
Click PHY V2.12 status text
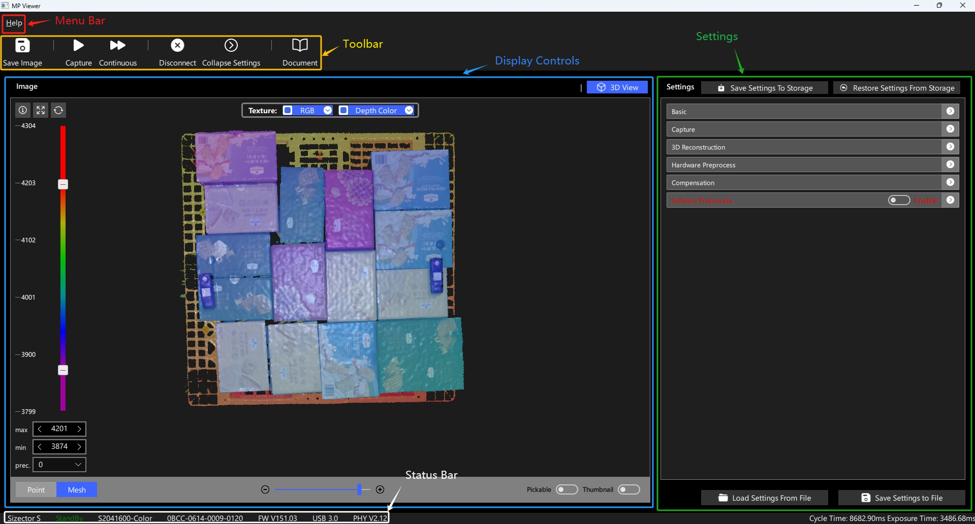(370, 518)
